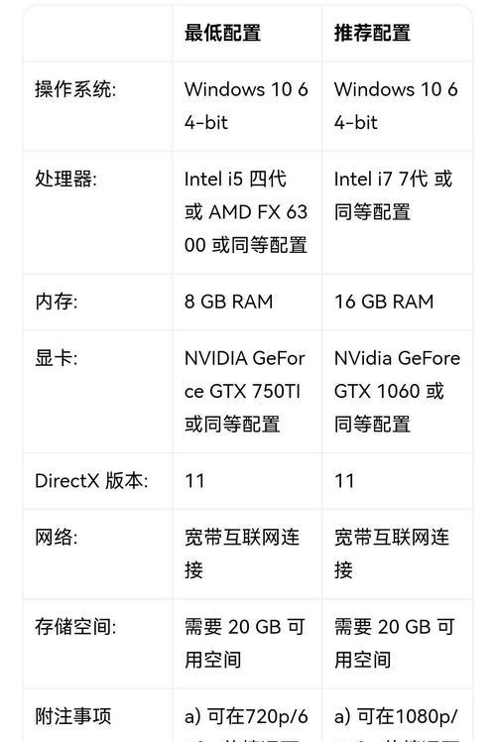Click the 操作系统 row label

pyautogui.click(x=75, y=89)
